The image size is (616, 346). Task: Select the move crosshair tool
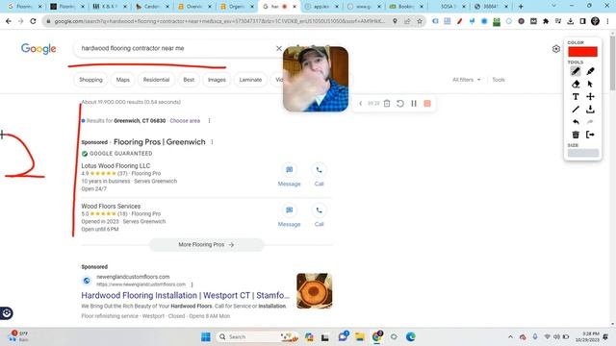590,96
